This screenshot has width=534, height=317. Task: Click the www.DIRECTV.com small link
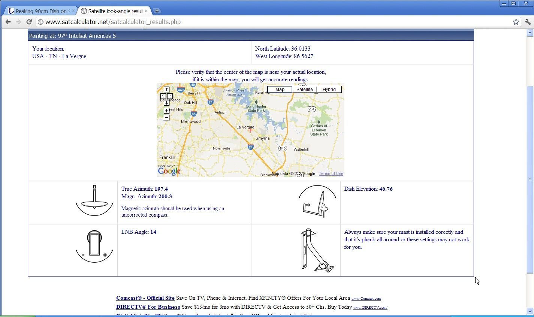tap(370, 308)
